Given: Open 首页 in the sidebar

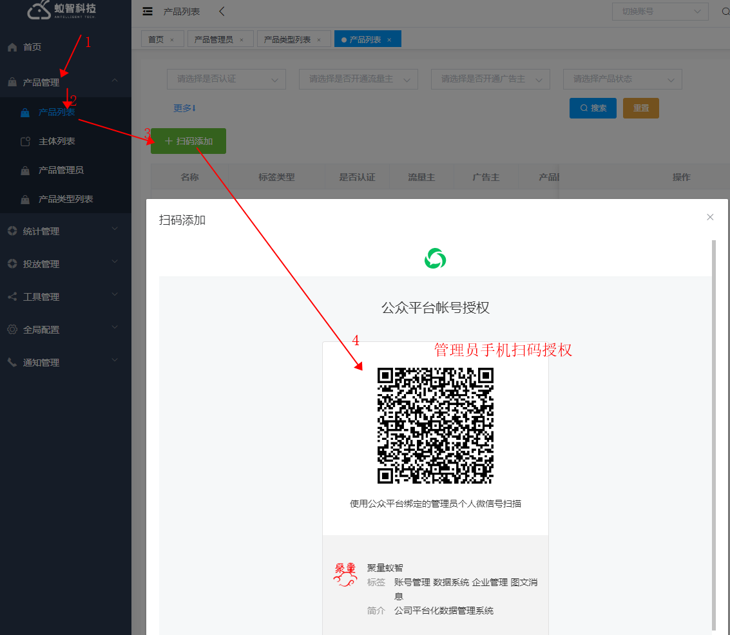Looking at the screenshot, I should click(x=66, y=47).
